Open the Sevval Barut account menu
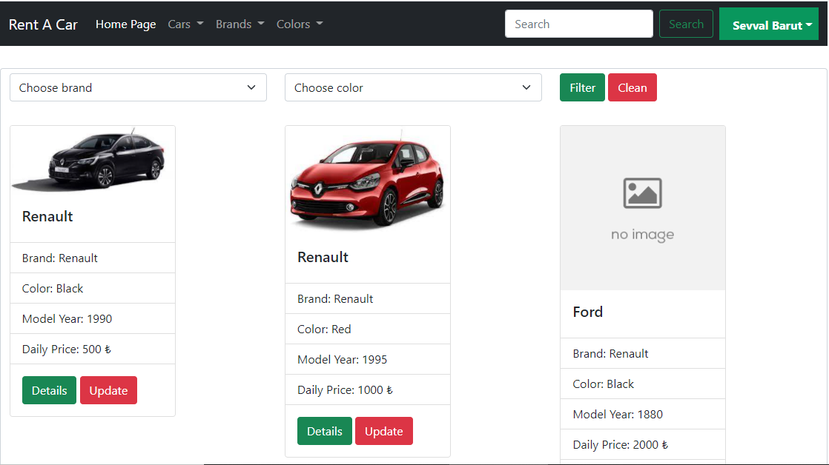 pos(768,24)
